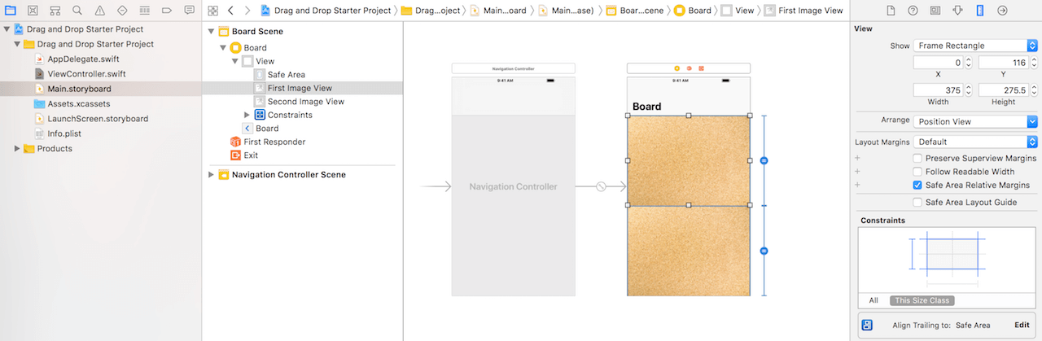Enable Safe Area Layout Guide checkbox
The height and width of the screenshot is (341, 1042).
tap(917, 203)
